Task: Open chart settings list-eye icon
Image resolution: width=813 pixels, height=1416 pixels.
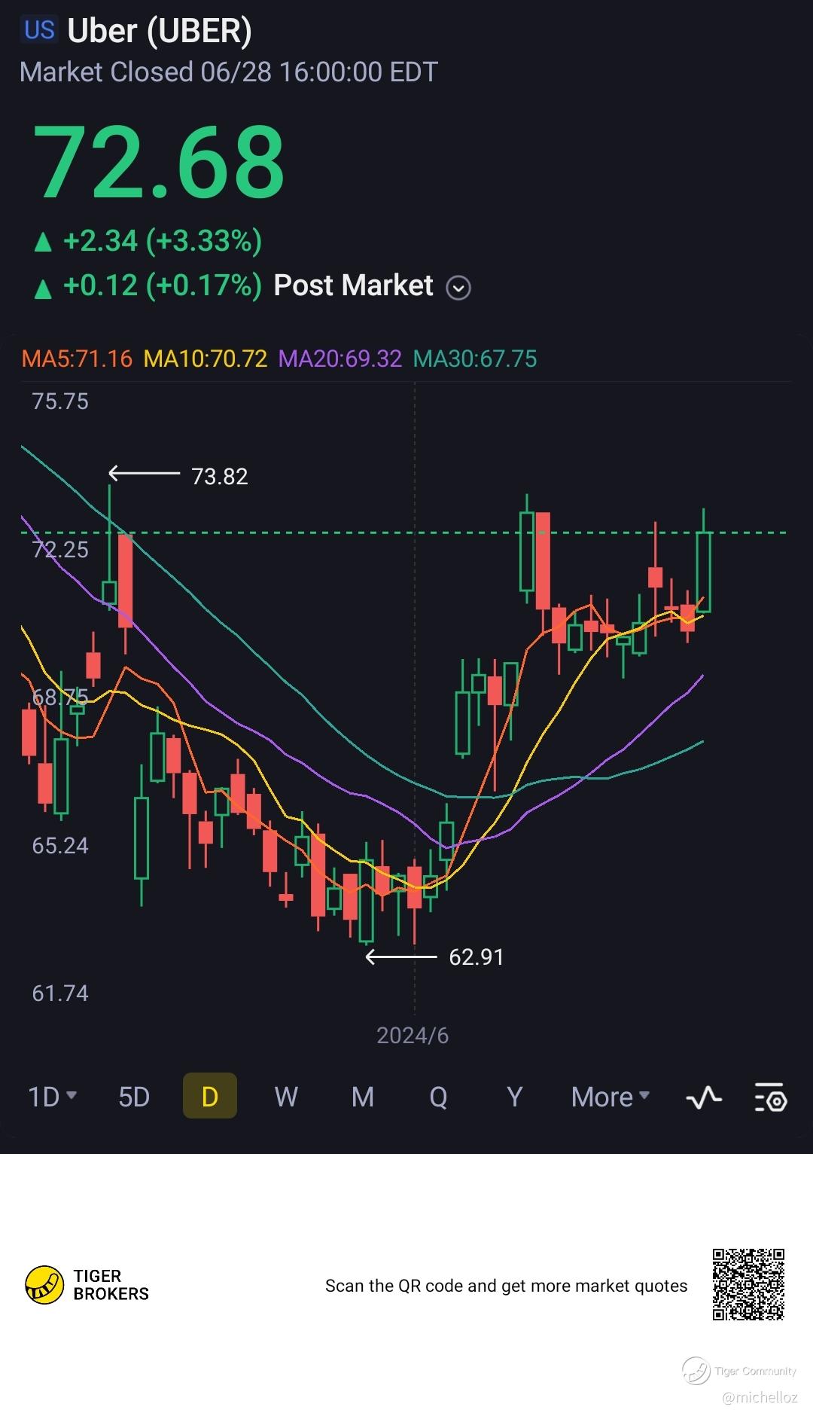Action: (x=770, y=1097)
